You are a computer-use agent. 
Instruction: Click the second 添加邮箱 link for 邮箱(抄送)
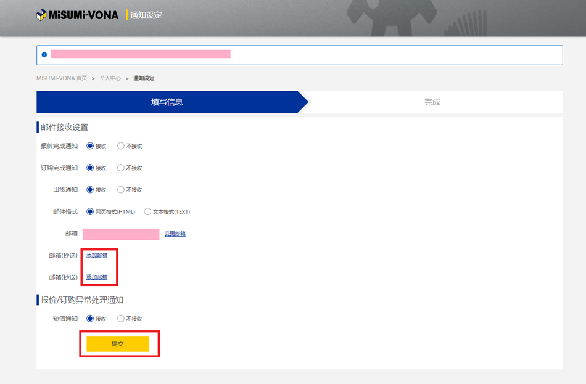(97, 277)
